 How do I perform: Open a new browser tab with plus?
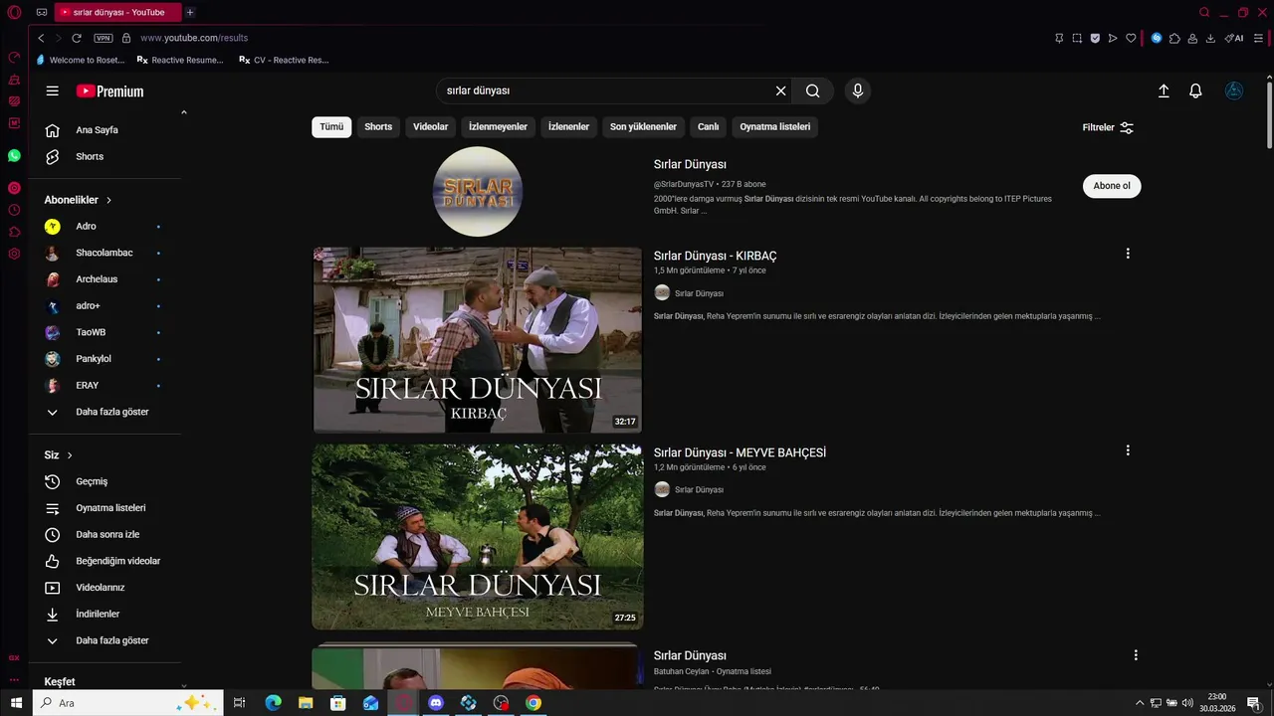point(189,12)
